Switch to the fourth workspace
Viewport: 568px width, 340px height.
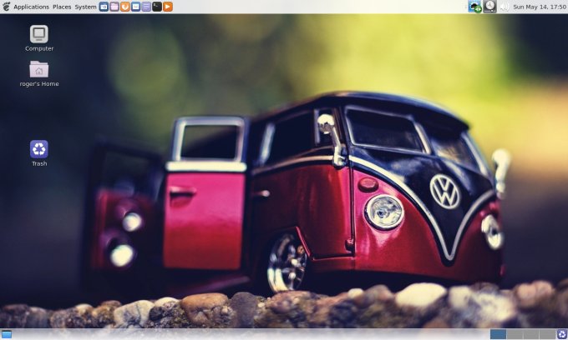pos(547,334)
